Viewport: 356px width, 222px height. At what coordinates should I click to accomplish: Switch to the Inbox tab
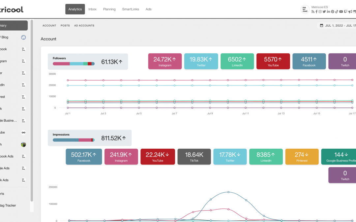pos(92,9)
